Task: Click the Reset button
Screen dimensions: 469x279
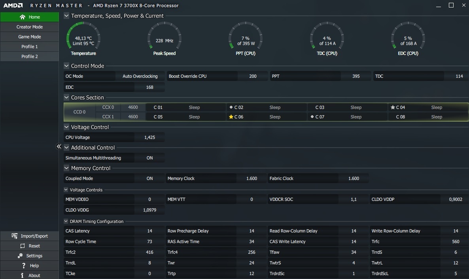Action: 30,246
